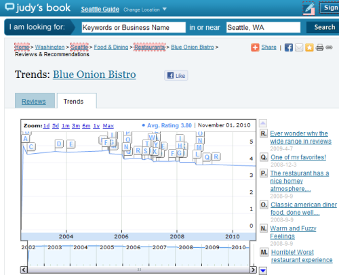Click review marker M icon in list
Image resolution: width=339 pixels, height=275 pixels.
pos(264,252)
